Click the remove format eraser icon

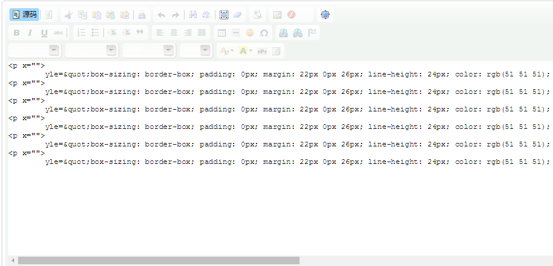pos(237,15)
